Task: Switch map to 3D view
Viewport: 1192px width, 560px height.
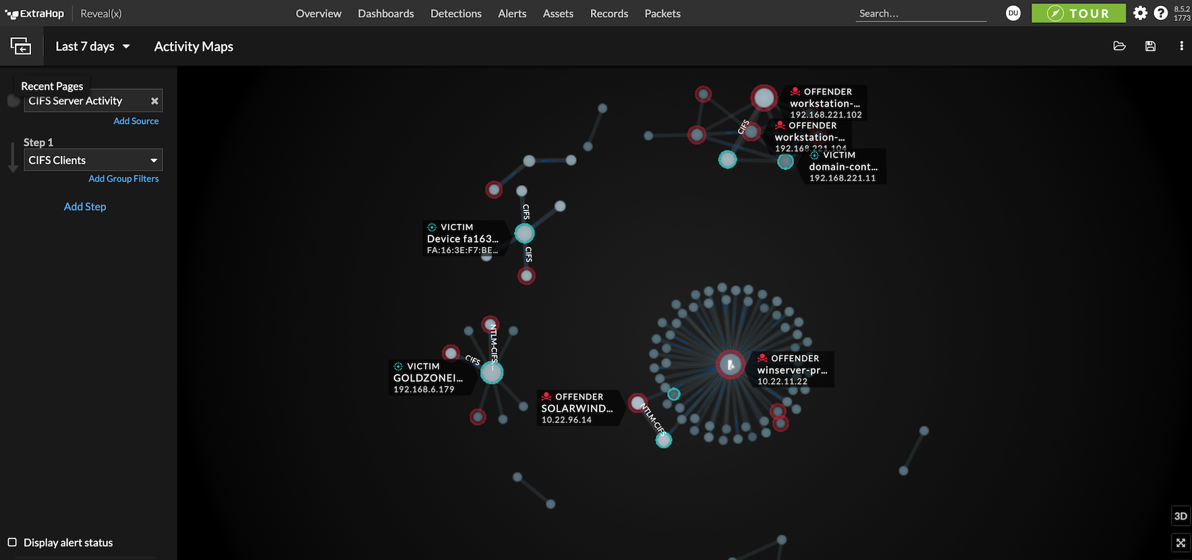Action: pyautogui.click(x=1181, y=516)
